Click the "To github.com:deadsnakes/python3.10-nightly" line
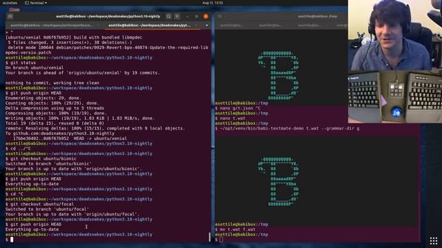Screen dimensions: 442x248 60,134
